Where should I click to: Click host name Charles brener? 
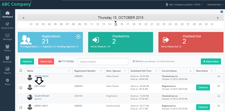click(x=113, y=106)
